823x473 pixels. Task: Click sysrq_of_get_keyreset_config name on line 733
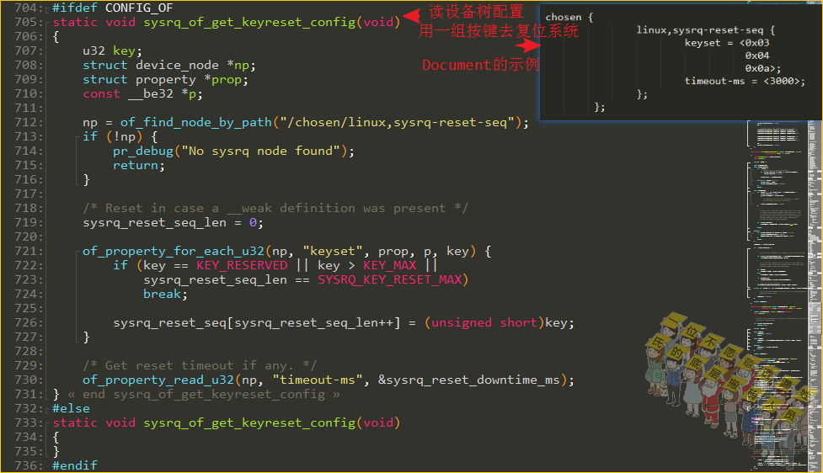pos(249,423)
